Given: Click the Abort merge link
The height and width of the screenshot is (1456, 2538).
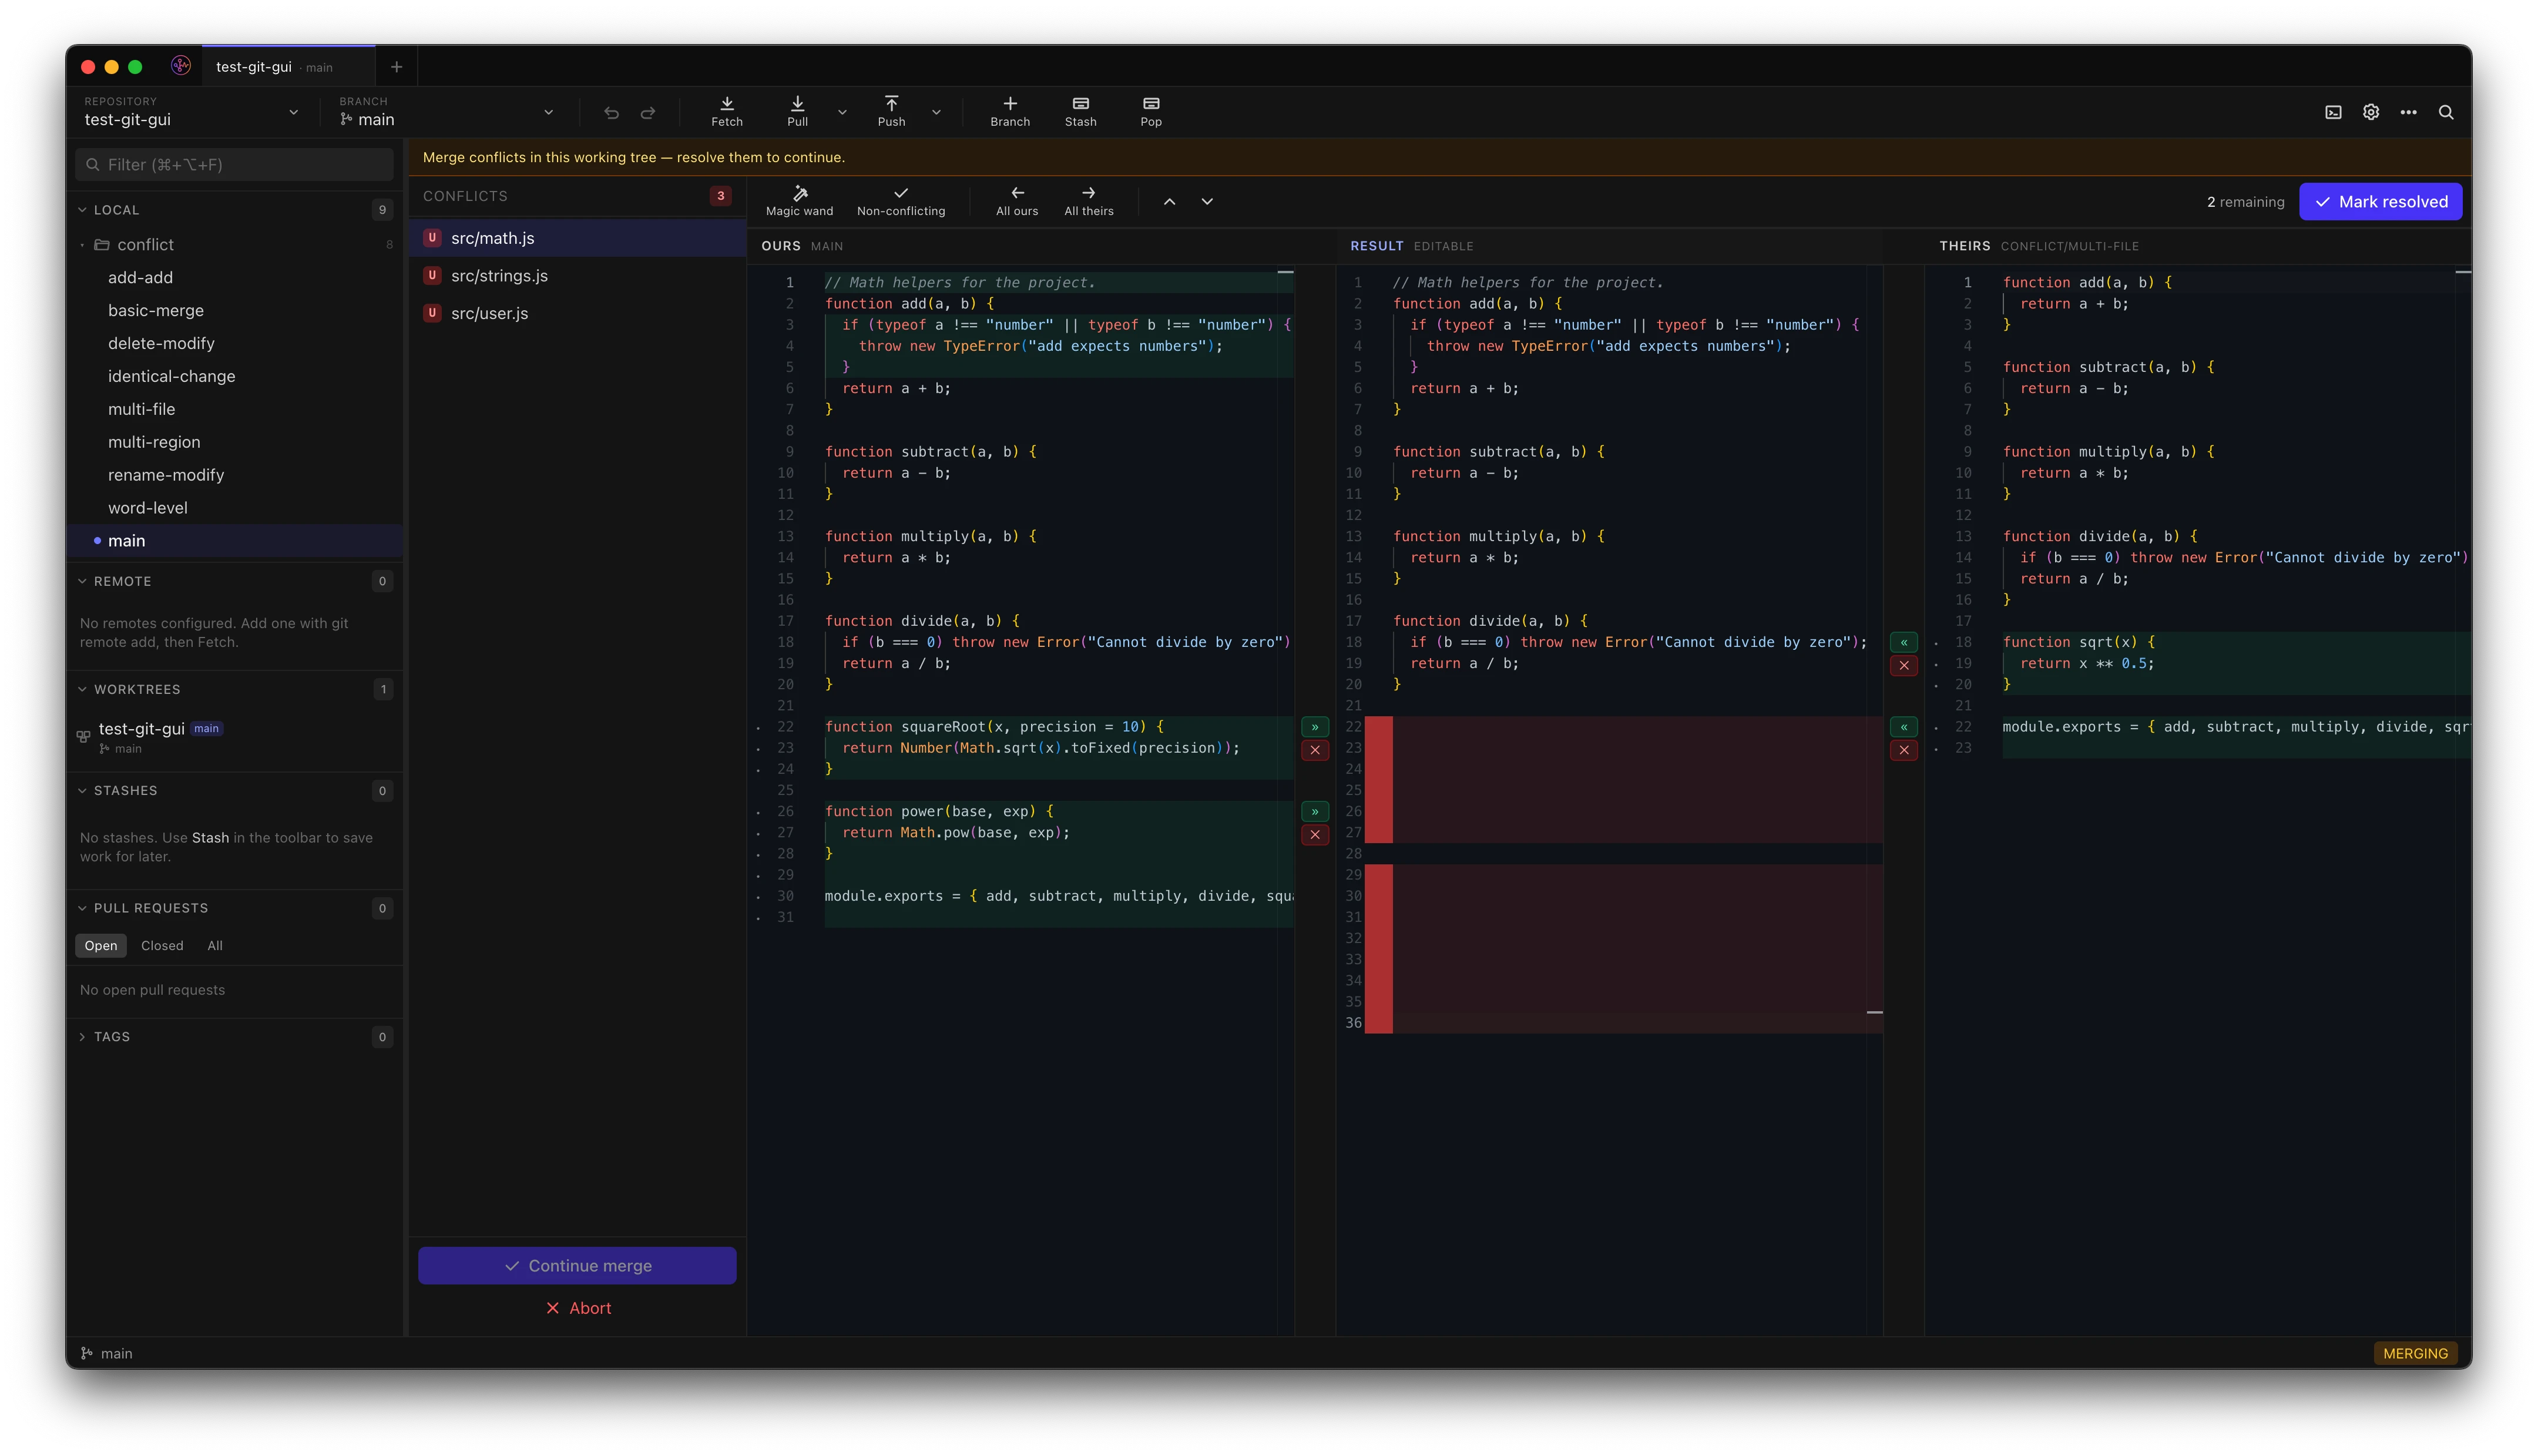Looking at the screenshot, I should (578, 1308).
